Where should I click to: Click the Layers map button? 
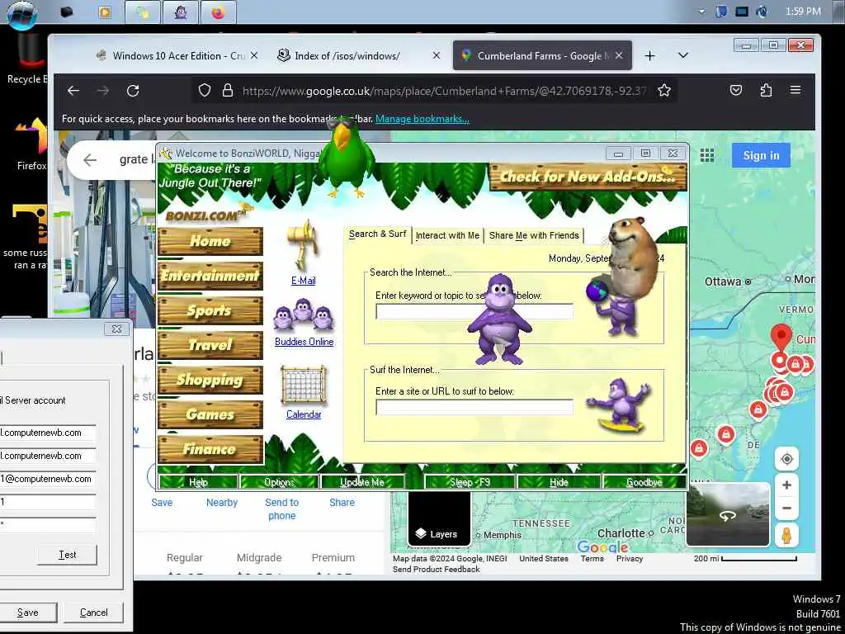pos(439,518)
